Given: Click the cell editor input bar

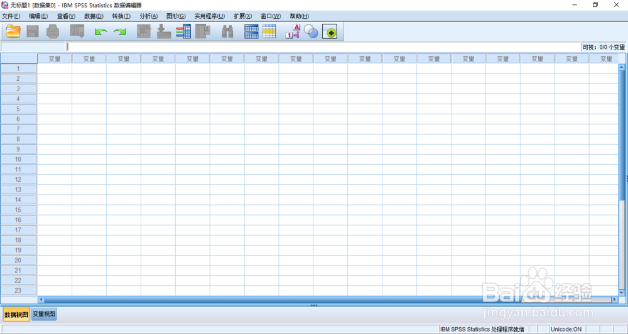Looking at the screenshot, I should tap(323, 47).
